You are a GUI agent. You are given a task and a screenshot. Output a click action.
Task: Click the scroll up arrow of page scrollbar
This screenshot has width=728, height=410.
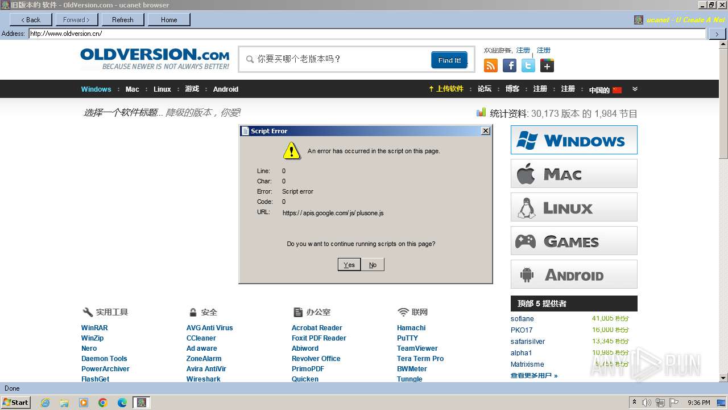pyautogui.click(x=723, y=44)
